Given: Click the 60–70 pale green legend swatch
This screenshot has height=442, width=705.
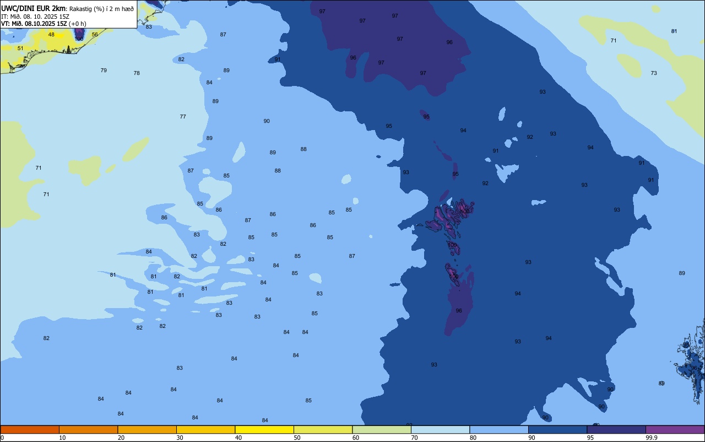Looking at the screenshot, I should pyautogui.click(x=382, y=429).
